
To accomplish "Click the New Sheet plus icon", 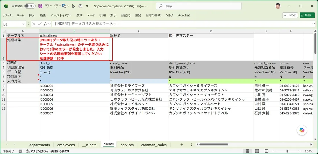I will click(182, 144).
